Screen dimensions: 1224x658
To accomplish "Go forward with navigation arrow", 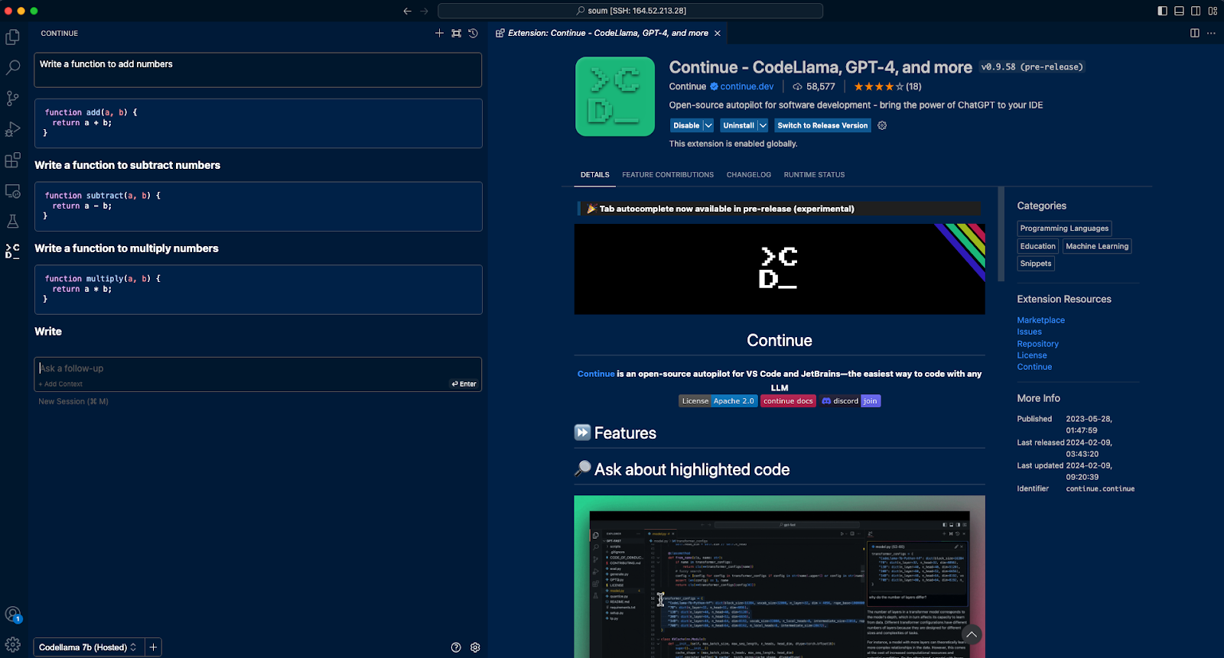I will (424, 11).
